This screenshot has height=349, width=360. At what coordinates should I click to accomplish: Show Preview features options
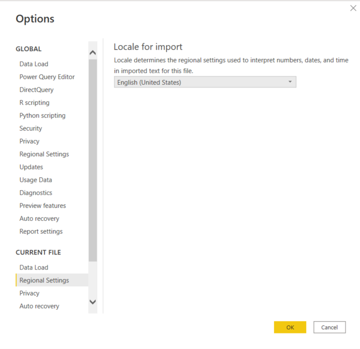42,206
